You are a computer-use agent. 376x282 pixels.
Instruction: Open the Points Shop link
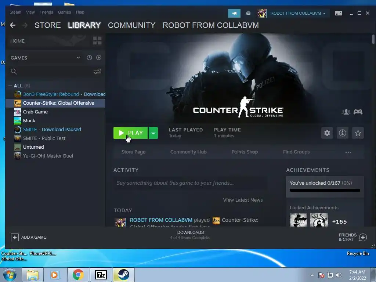(245, 152)
